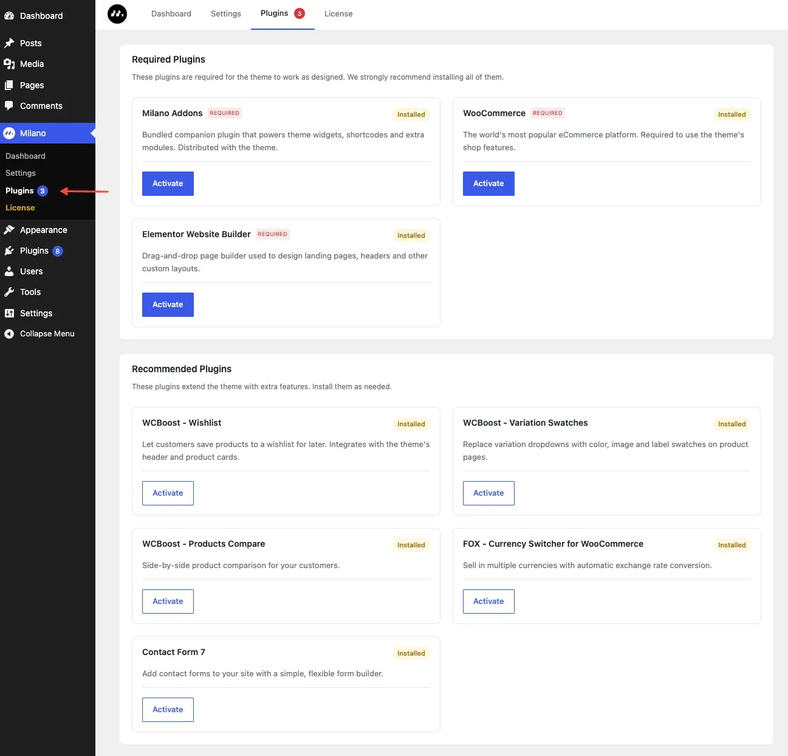Click the Plugins plug icon in sidebar

[x=9, y=251]
